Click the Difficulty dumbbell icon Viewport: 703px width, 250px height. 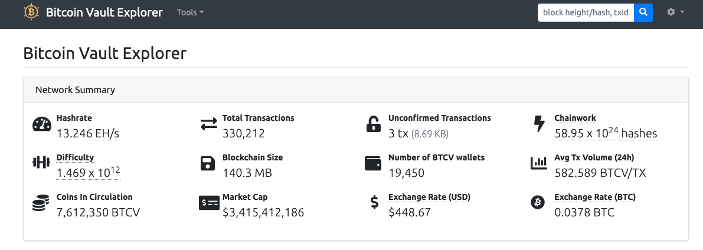(x=42, y=163)
